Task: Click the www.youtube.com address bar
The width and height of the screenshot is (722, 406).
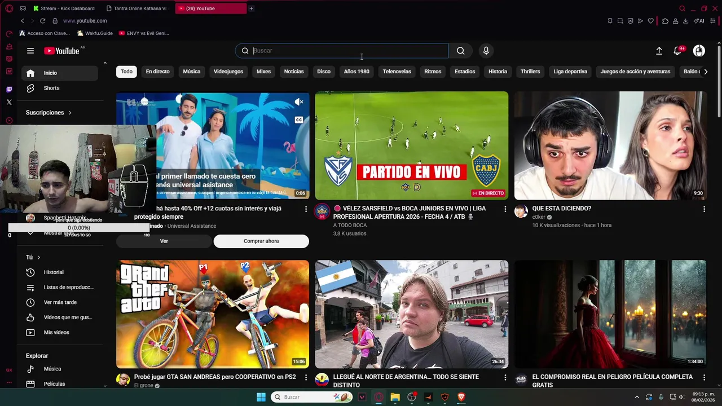Action: pos(85,21)
